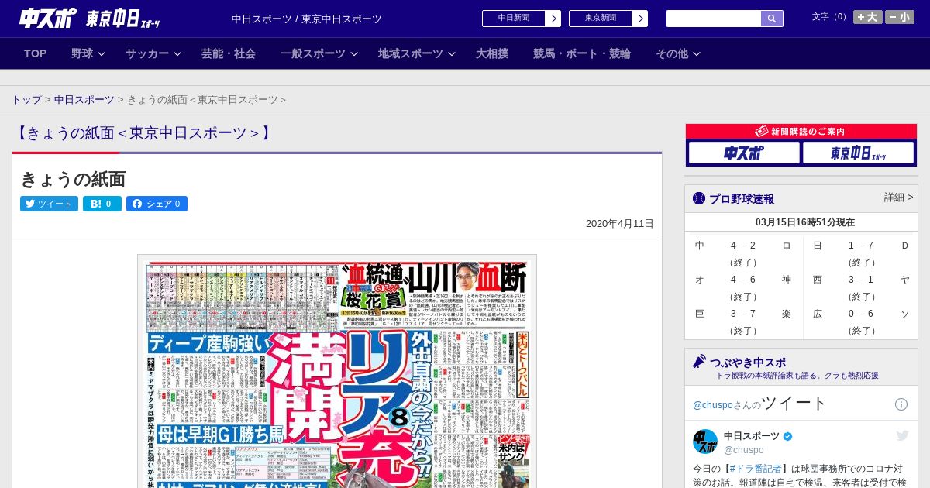The height and width of the screenshot is (488, 930).
Task: Click the 中日スポーツ / 東京中日スポーツ header text
Action: point(307,19)
